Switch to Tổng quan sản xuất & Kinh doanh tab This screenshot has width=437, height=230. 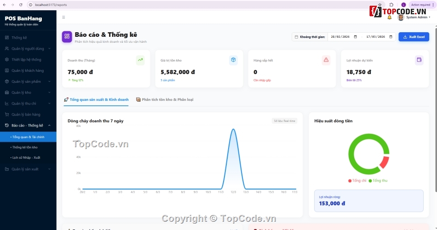point(96,99)
